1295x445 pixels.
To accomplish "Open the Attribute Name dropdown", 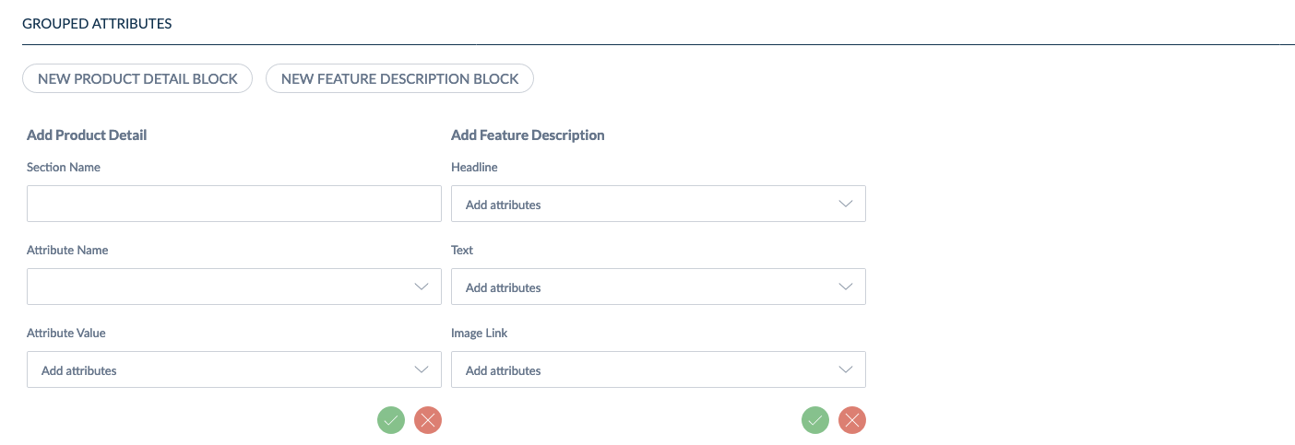I will (234, 287).
